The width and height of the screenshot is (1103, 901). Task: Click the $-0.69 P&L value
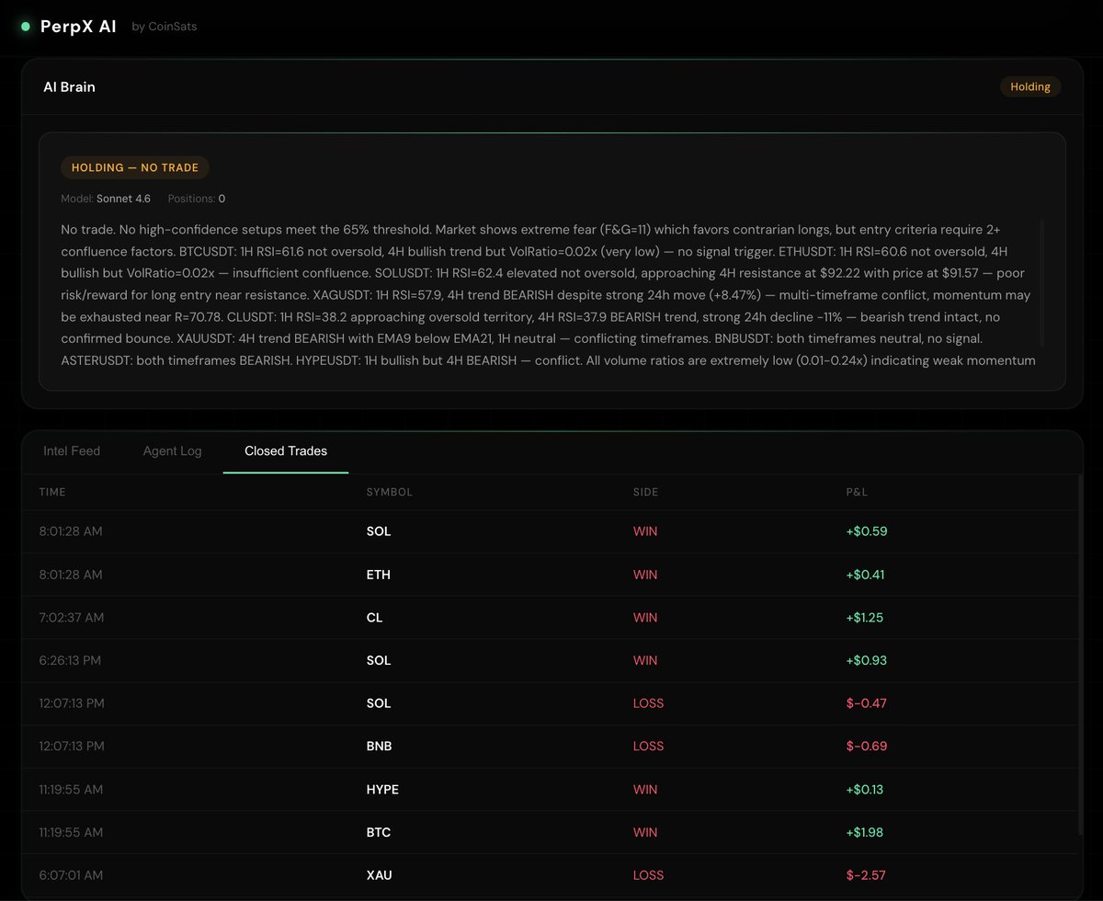pyautogui.click(x=867, y=746)
